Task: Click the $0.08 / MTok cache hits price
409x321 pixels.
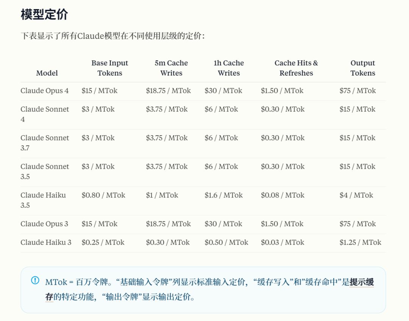Action: 283,195
